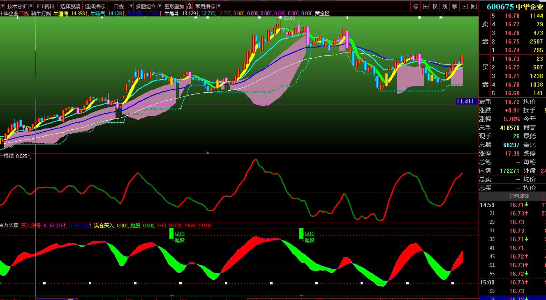546x300 pixels.
Task: Click the 买入信号 label
Action: tap(31, 226)
